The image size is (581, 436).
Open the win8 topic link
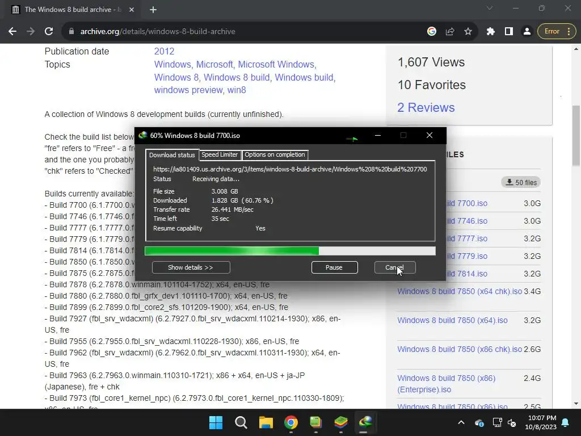[x=237, y=90]
